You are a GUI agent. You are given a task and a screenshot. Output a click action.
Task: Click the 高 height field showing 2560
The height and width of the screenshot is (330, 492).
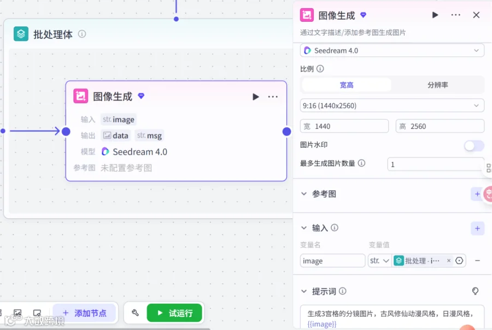440,126
